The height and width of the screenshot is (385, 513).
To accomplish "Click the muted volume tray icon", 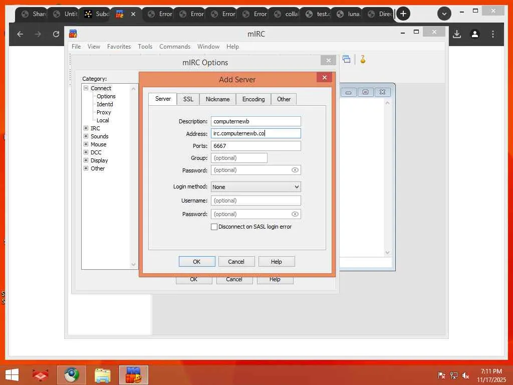I will pos(465,375).
